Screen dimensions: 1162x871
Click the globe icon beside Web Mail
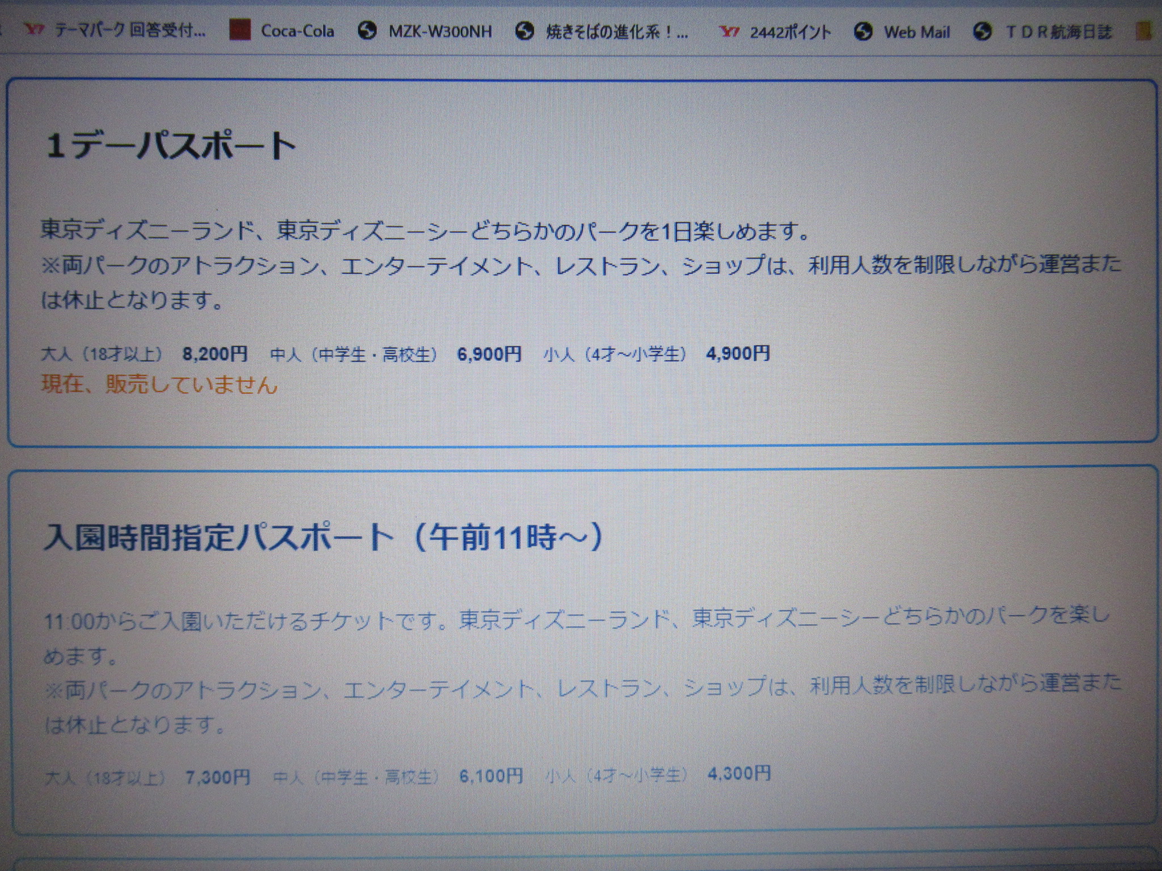pyautogui.click(x=863, y=32)
